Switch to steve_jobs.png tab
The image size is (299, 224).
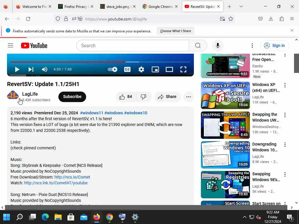pos(118,6)
